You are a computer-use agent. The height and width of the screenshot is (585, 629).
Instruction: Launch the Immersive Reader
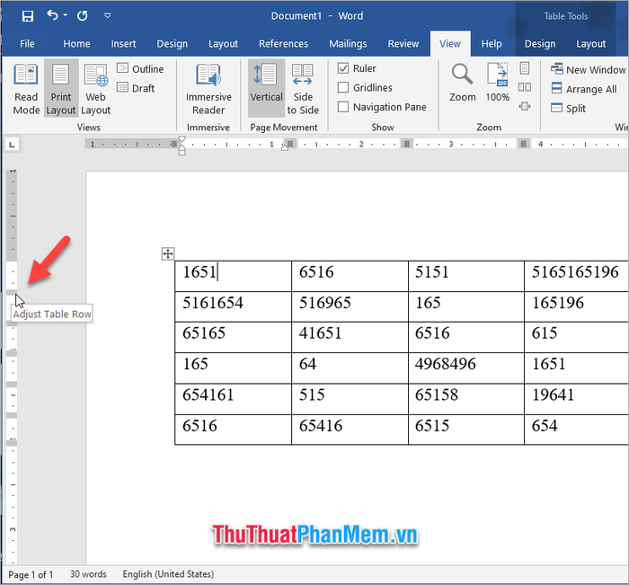[208, 89]
